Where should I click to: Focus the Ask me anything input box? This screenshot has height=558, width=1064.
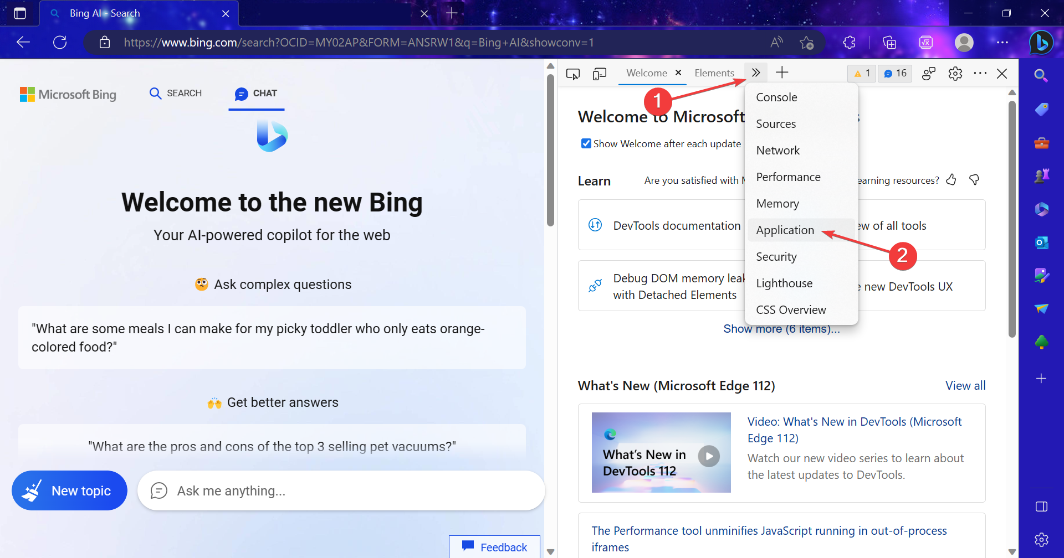pyautogui.click(x=341, y=490)
